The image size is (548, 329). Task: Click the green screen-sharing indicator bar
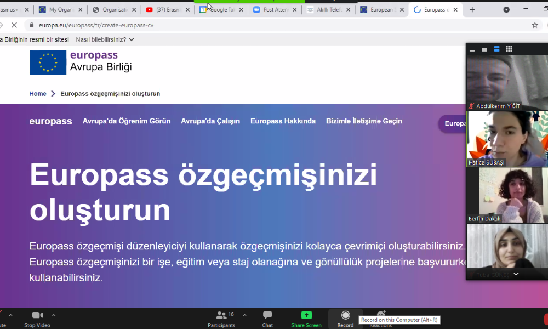pos(249,2)
